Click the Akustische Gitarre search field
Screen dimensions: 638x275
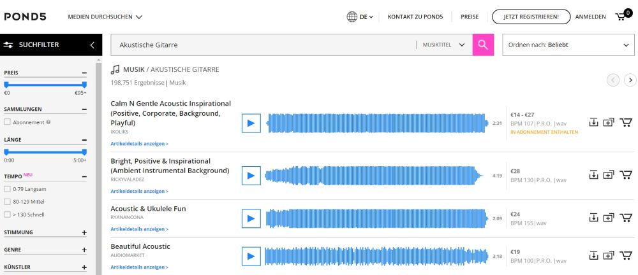tap(263, 45)
